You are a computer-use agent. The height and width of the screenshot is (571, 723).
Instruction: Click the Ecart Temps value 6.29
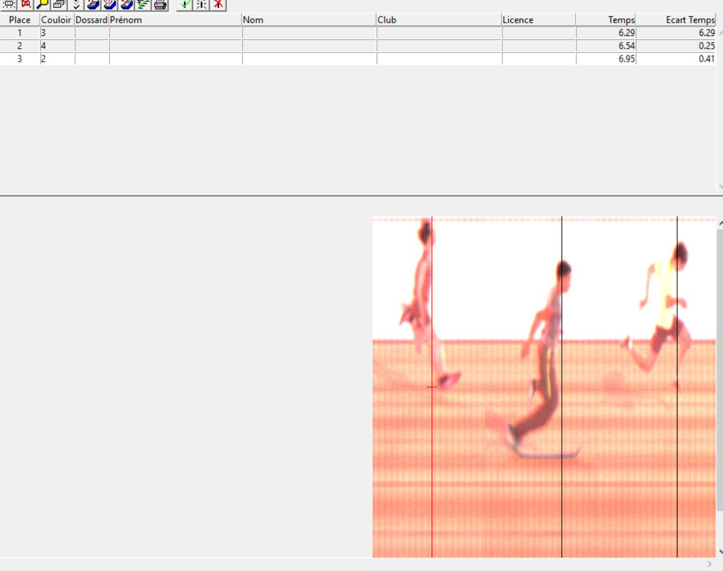(x=676, y=33)
